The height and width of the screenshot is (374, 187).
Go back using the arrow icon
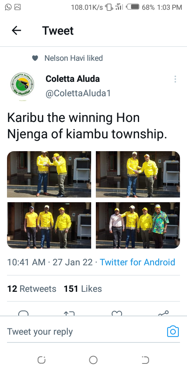[16, 30]
